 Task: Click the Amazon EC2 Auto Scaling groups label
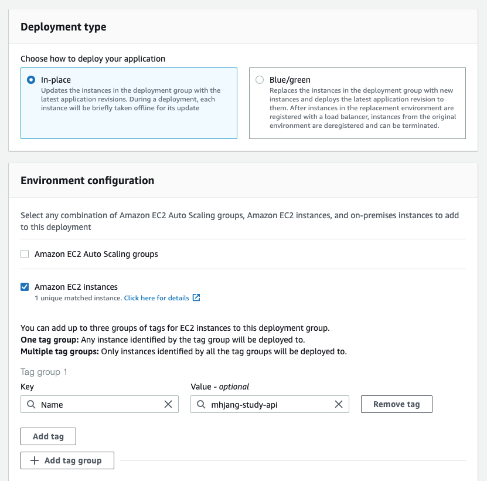coord(96,254)
